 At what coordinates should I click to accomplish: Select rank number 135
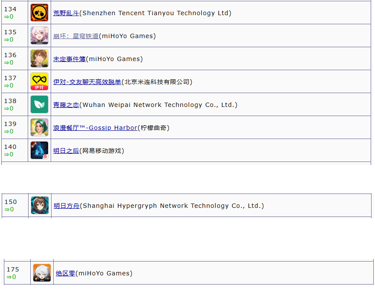(x=10, y=32)
